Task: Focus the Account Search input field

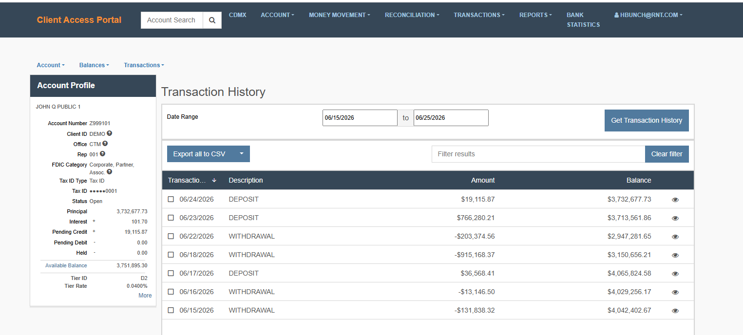Action: click(x=172, y=20)
